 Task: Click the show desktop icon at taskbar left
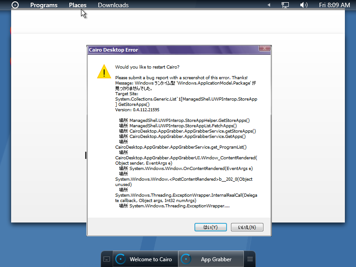pos(106,259)
